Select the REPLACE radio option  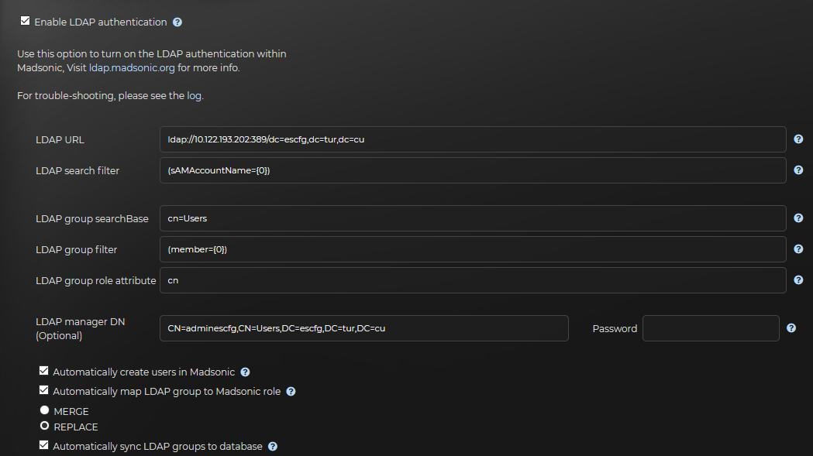click(x=45, y=426)
